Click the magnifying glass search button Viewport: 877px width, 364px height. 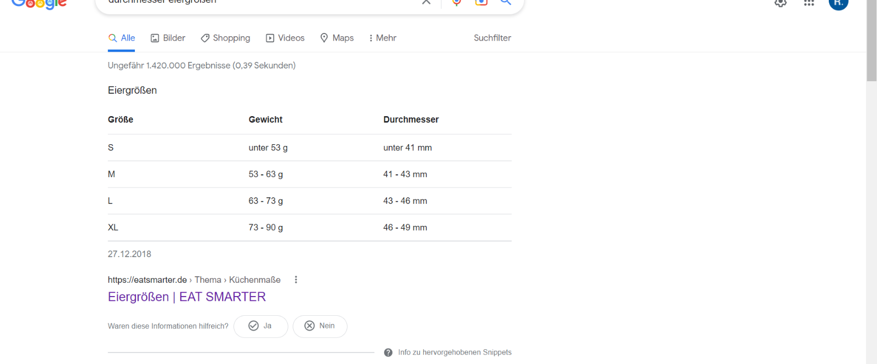506,3
